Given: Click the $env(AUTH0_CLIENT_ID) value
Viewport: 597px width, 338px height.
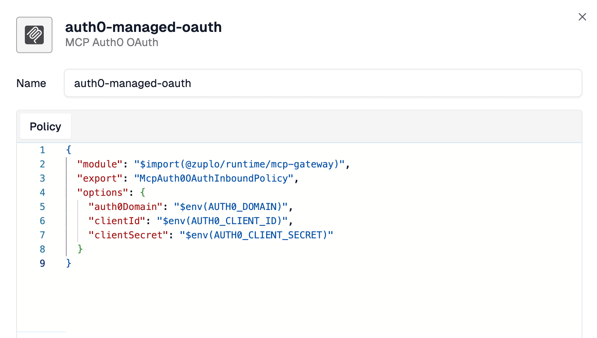Looking at the screenshot, I should [222, 221].
